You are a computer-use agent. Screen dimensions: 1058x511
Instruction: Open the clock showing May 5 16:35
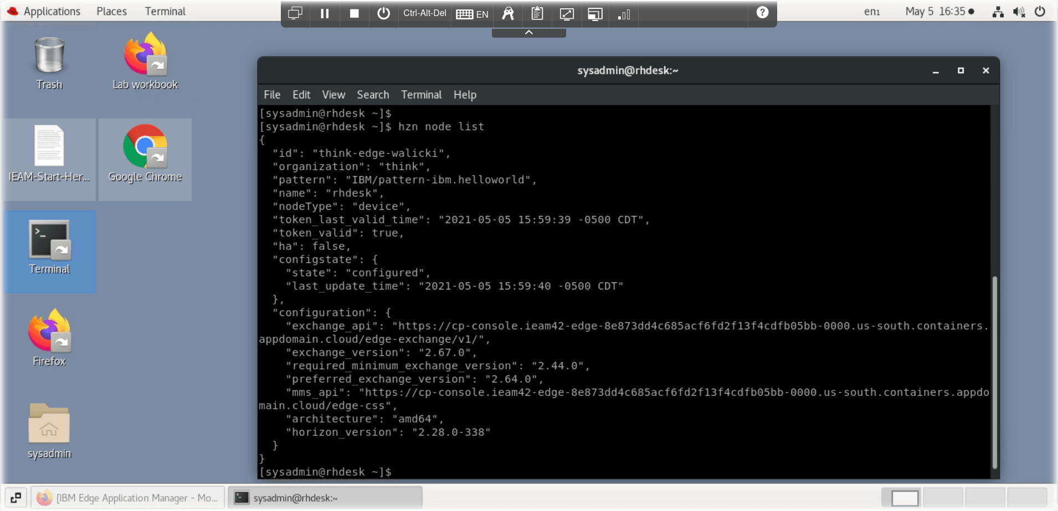click(939, 12)
